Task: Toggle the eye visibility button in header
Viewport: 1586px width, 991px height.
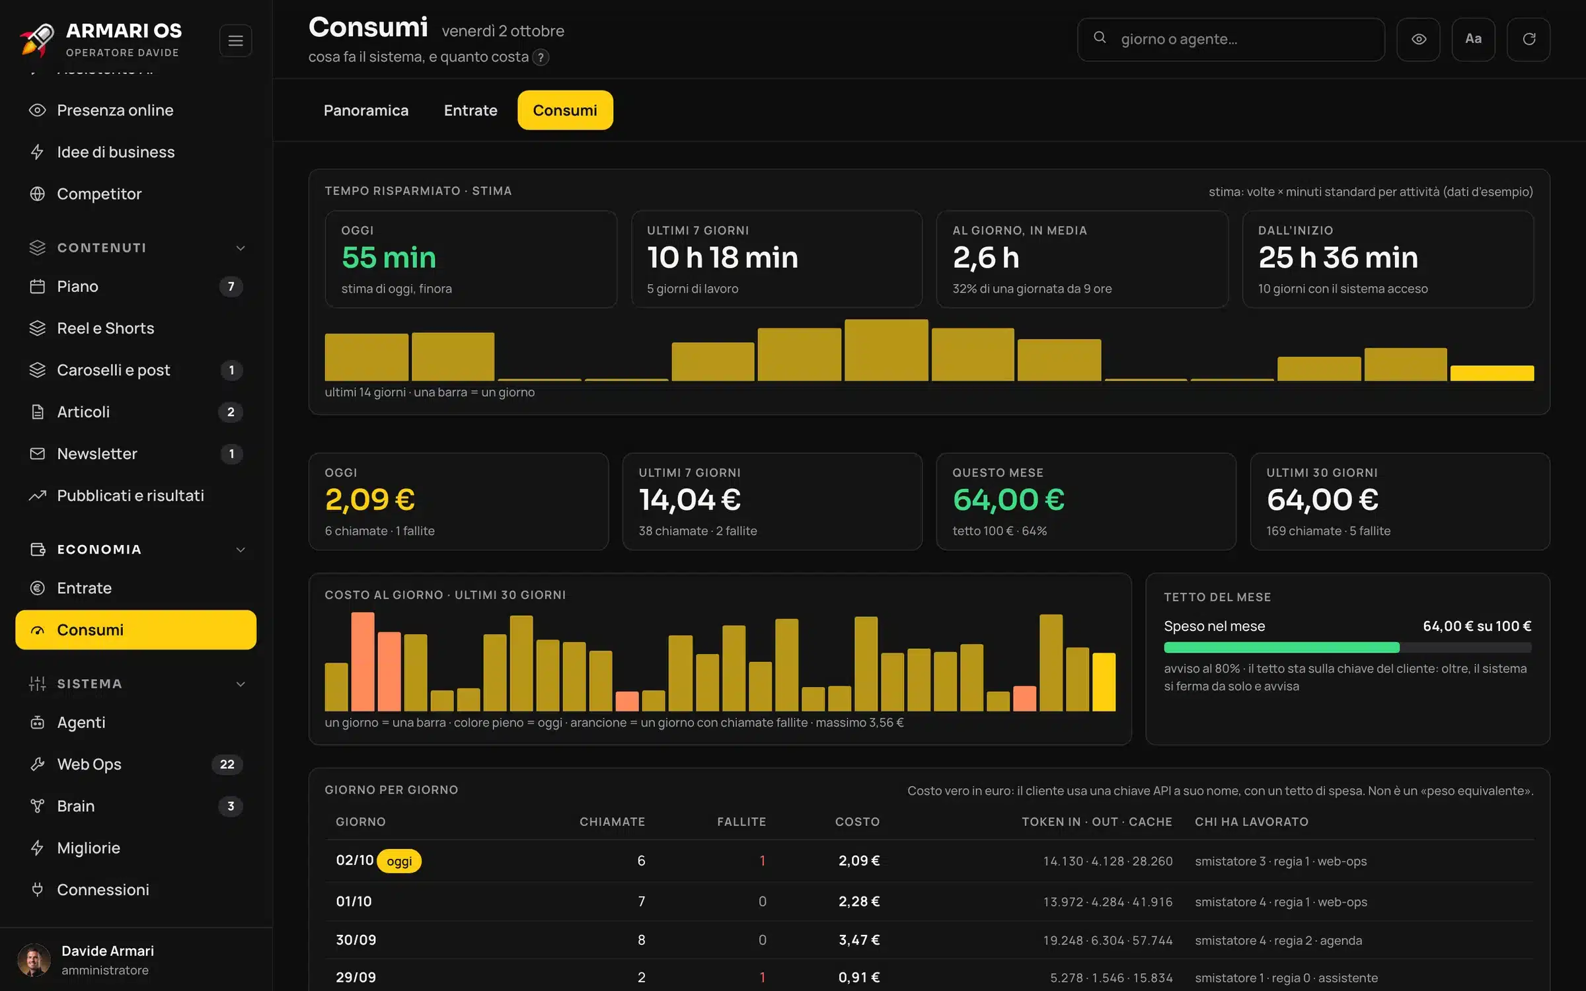Action: coord(1418,40)
